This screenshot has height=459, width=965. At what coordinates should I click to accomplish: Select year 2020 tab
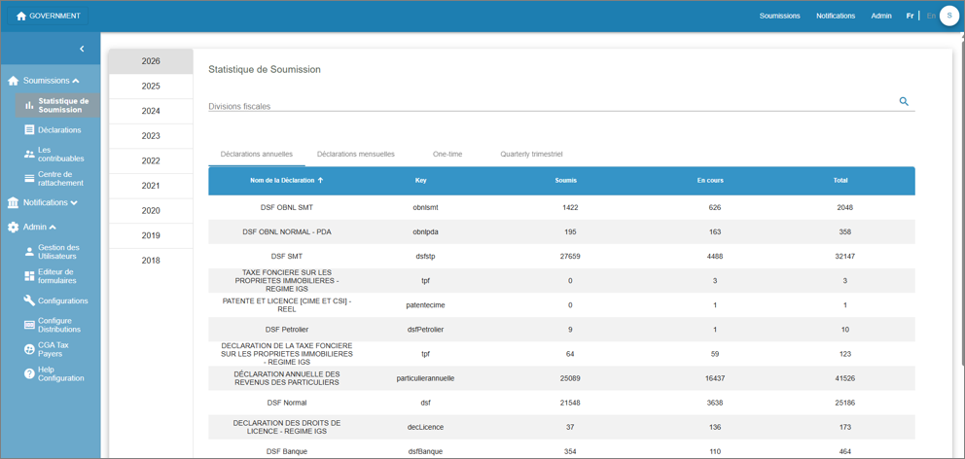point(151,211)
